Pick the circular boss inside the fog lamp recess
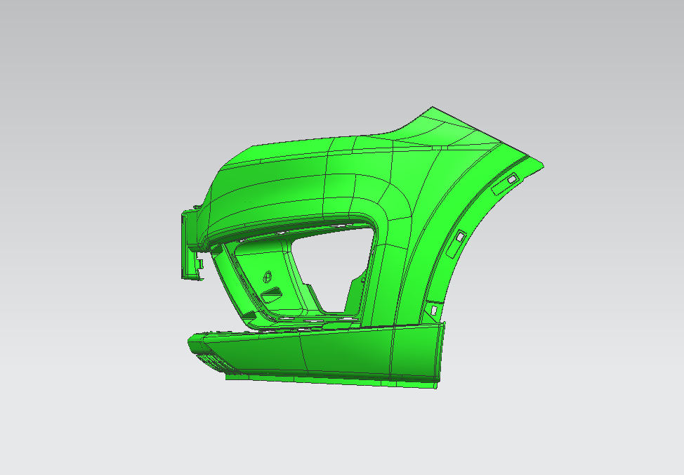Screen dimensions: 684x475 (268, 276)
